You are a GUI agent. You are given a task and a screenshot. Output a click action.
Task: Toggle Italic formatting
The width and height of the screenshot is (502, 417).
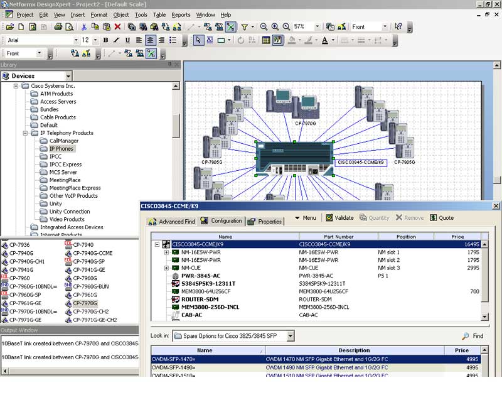click(117, 40)
